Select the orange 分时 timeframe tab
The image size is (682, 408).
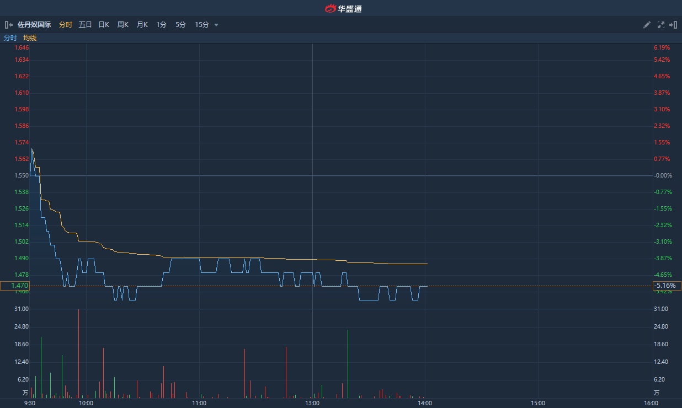(65, 25)
